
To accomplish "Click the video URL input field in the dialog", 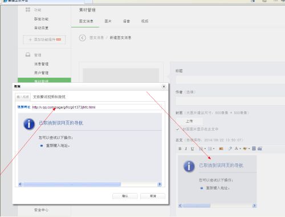I will [x=97, y=107].
